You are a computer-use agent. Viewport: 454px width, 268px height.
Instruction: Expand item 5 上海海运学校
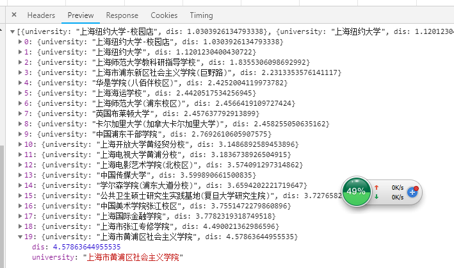(20, 93)
